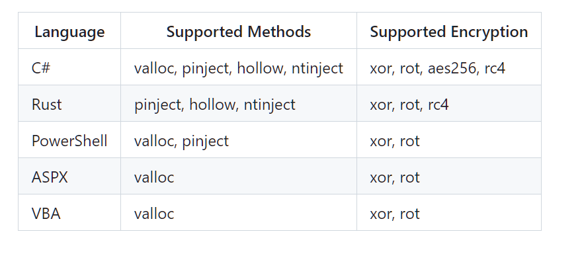The image size is (584, 254).
Task: Select the VBA language cell
Action: coord(69,212)
